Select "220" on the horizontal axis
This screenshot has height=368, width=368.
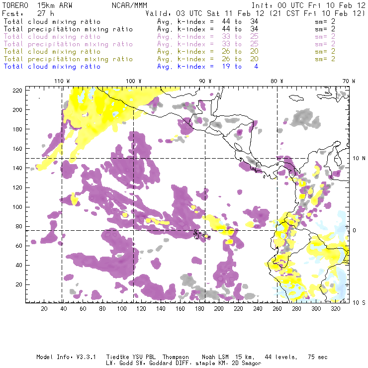point(238,309)
